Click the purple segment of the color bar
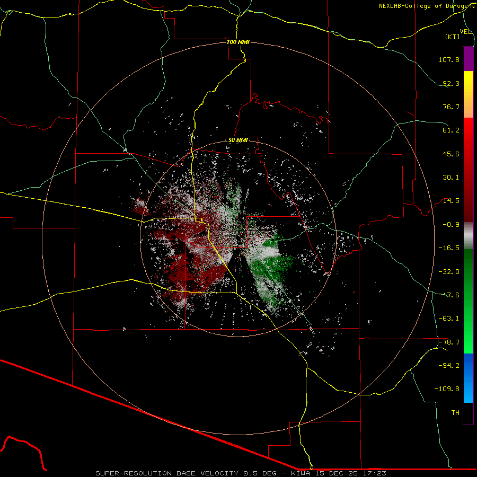The height and width of the screenshot is (477, 477). coord(468,59)
